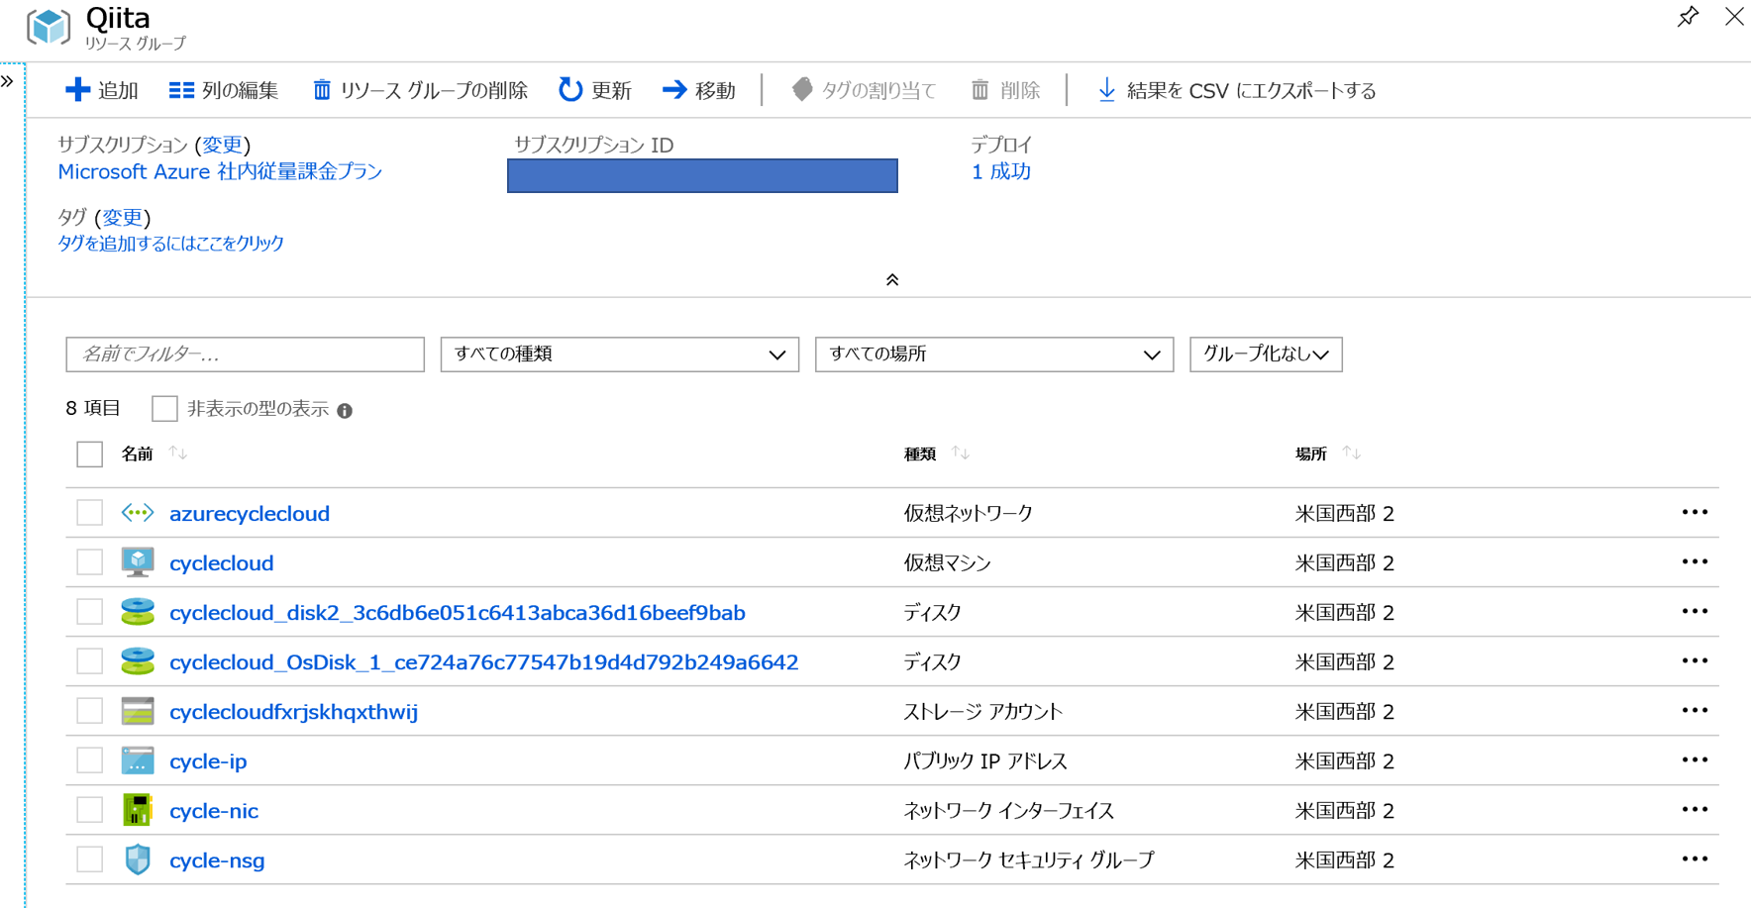Click the virtual machine icon next to cyclecloud
The image size is (1751, 908).
tap(137, 561)
